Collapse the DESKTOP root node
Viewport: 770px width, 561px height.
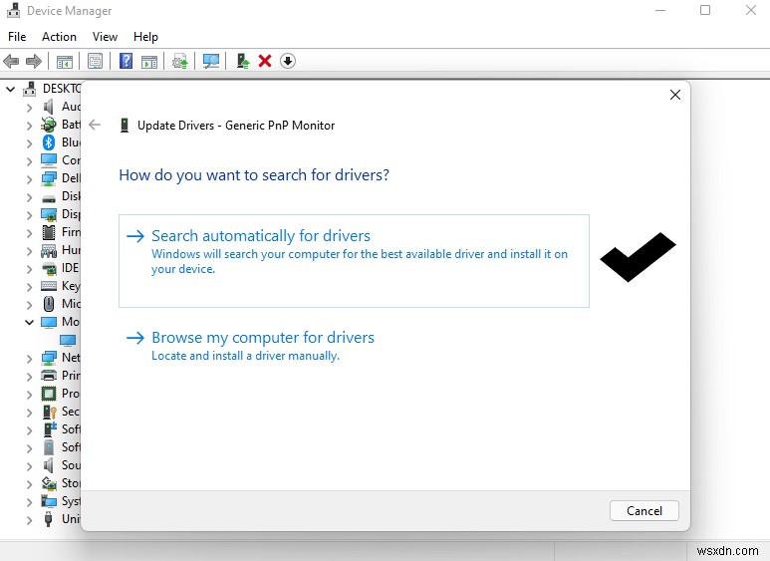10,89
